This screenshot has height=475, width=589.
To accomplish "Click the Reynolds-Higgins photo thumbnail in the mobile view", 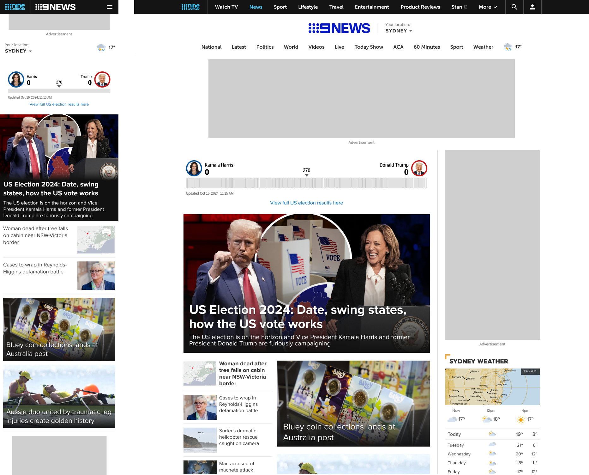I will click(x=96, y=276).
